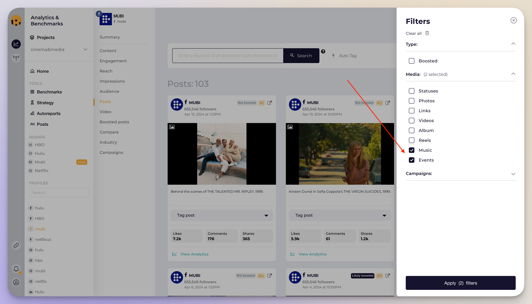
Task: Click the help question mark icon
Action: 323,51
